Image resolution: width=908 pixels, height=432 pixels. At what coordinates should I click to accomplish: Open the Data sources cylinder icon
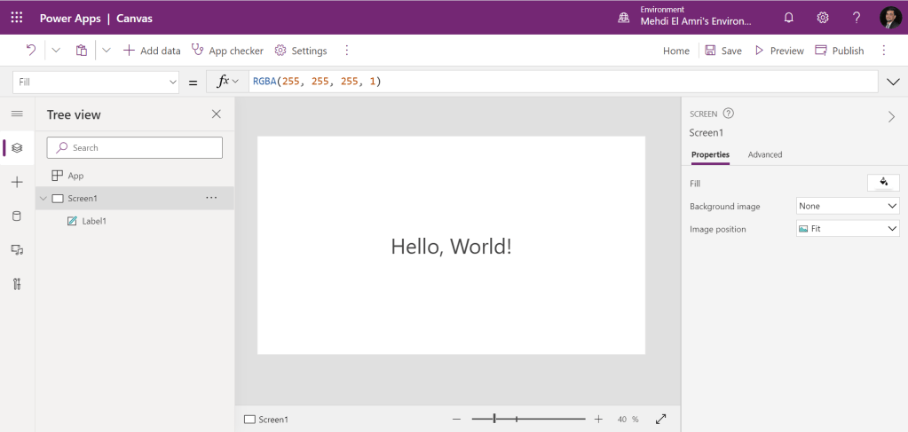point(16,216)
